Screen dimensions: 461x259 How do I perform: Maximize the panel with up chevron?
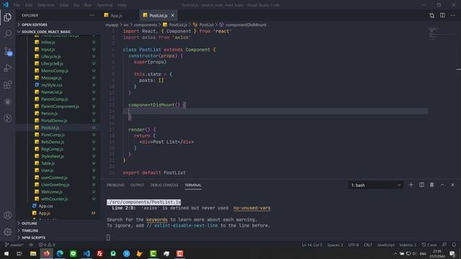[442, 185]
